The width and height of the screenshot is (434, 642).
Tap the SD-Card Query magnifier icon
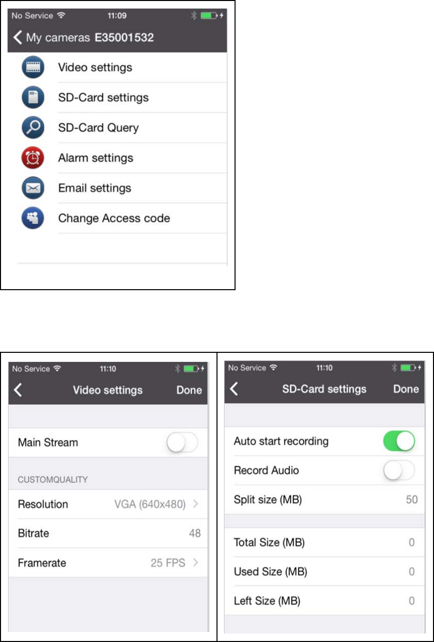[33, 128]
